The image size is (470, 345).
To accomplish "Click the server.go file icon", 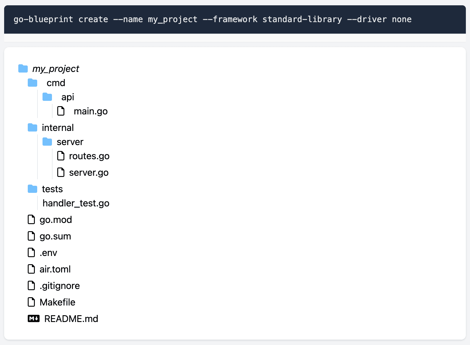I will (x=61, y=172).
